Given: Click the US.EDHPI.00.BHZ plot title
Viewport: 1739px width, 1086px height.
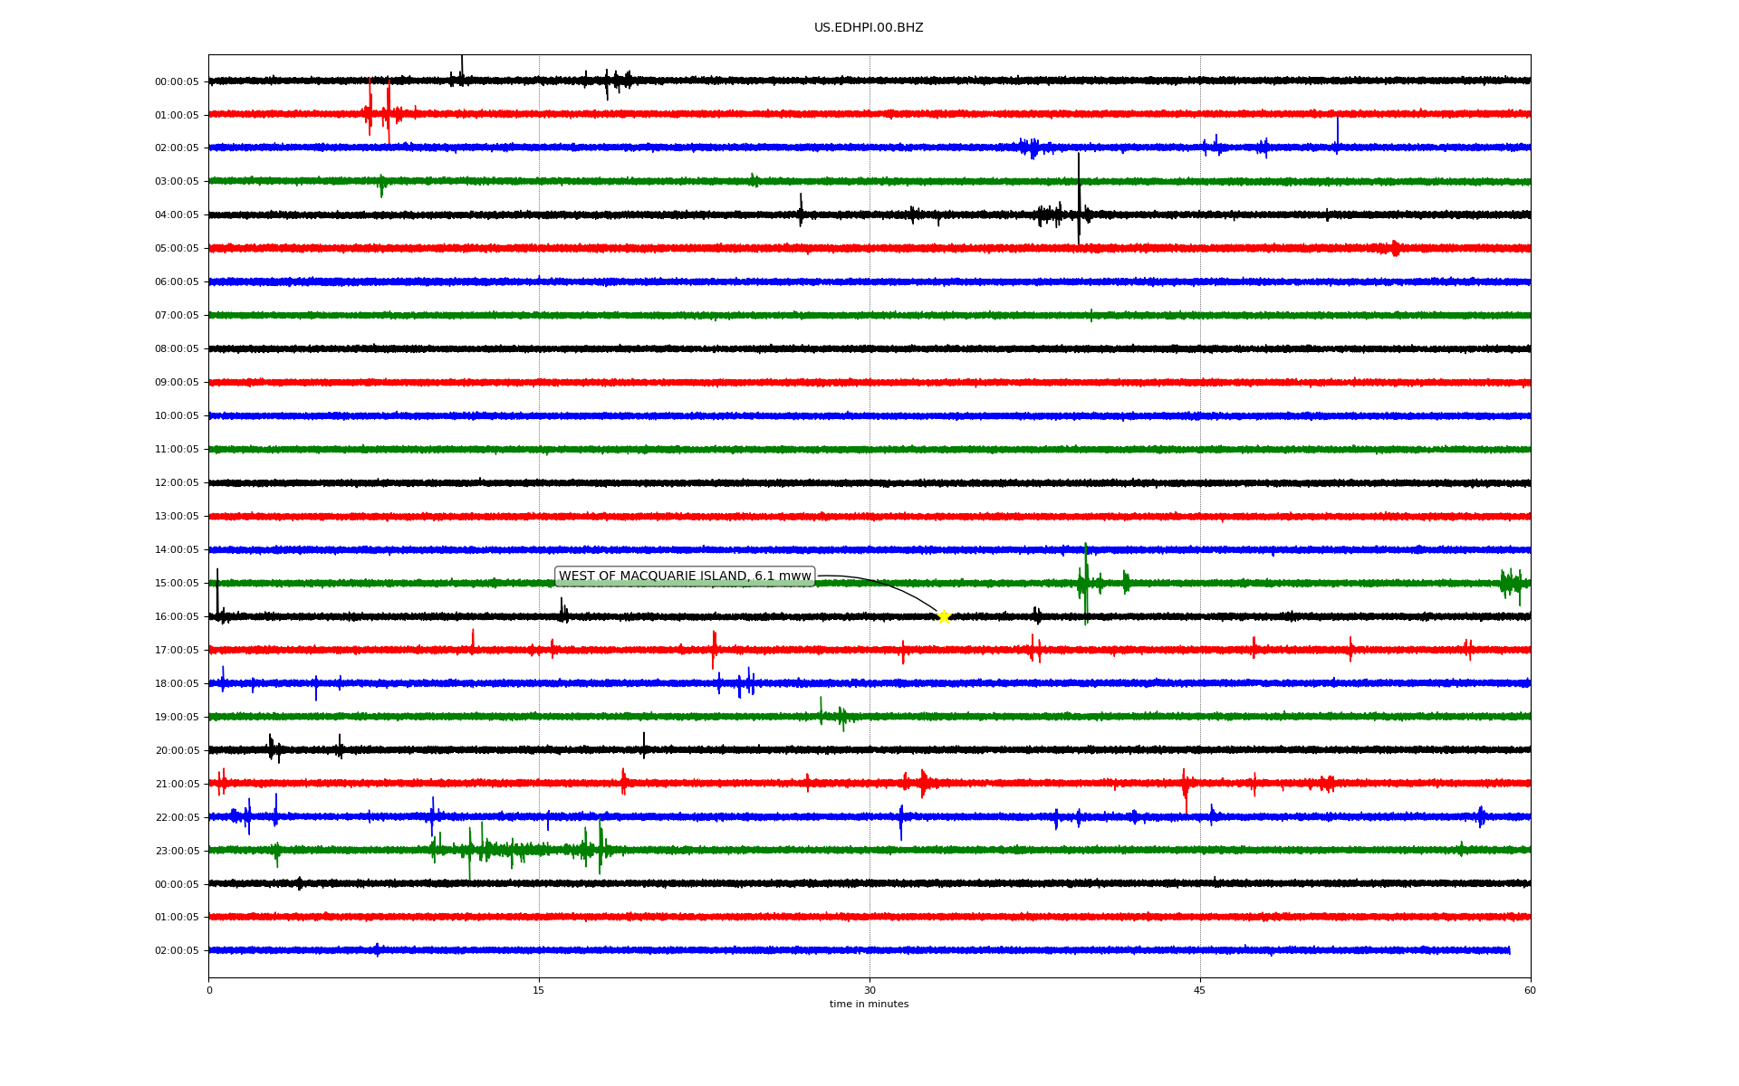Looking at the screenshot, I should pyautogui.click(x=869, y=28).
